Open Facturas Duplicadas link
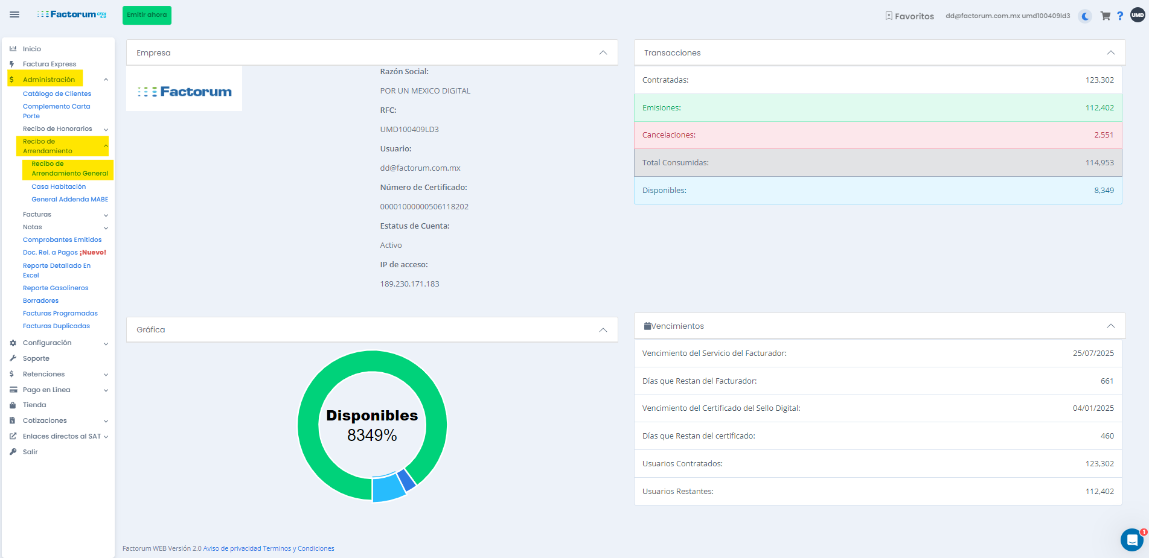The width and height of the screenshot is (1149, 558). point(56,326)
